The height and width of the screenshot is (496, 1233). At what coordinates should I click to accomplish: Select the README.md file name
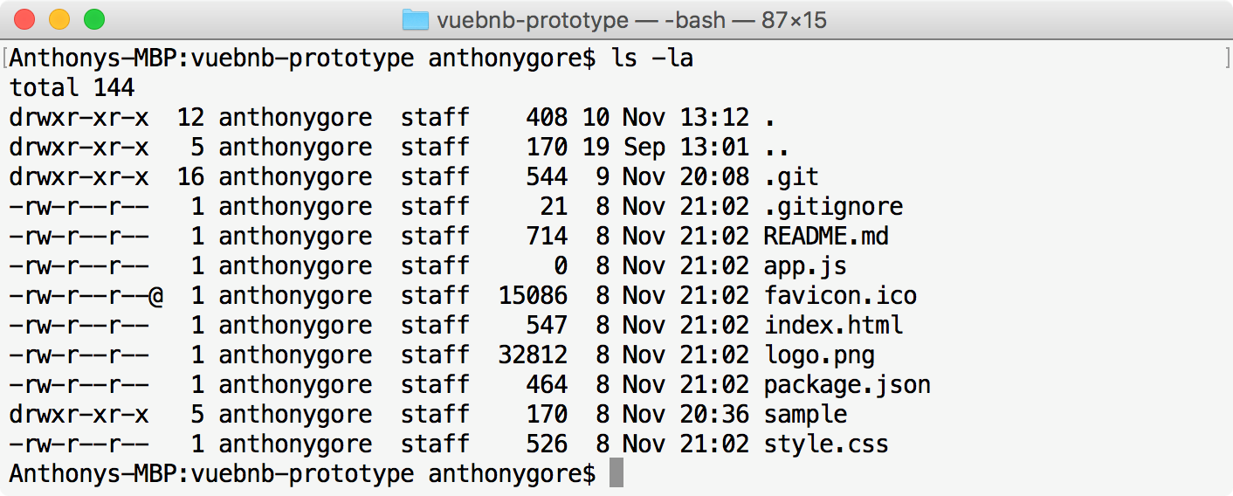coord(827,236)
